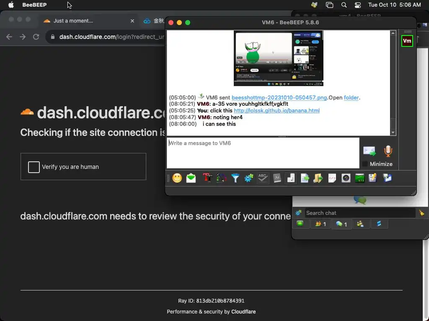The width and height of the screenshot is (429, 321).
Task: Click the gears icon beside Search chat
Action: [x=298, y=213]
